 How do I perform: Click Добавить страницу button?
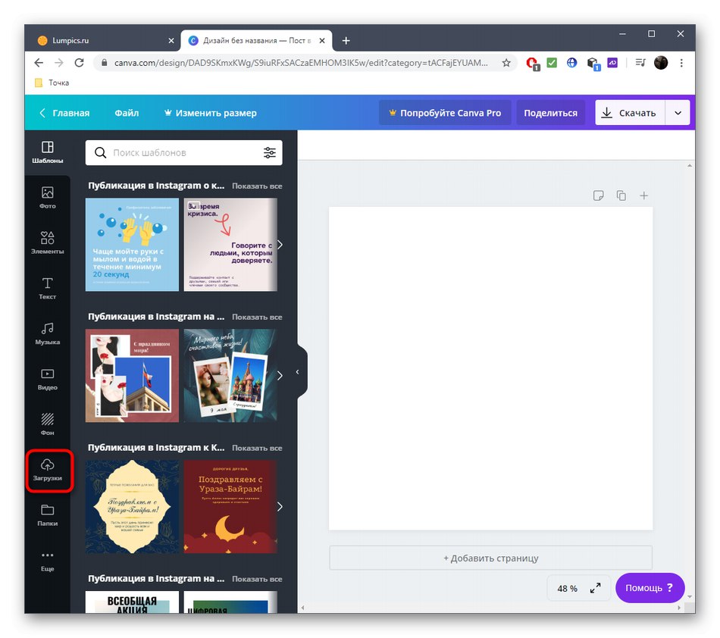[x=490, y=558]
